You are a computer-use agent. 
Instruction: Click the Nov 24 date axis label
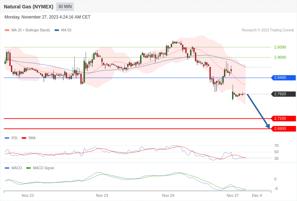point(168,195)
